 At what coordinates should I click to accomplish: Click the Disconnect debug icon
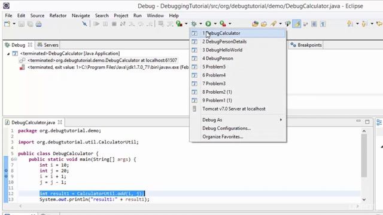[x=123, y=24]
